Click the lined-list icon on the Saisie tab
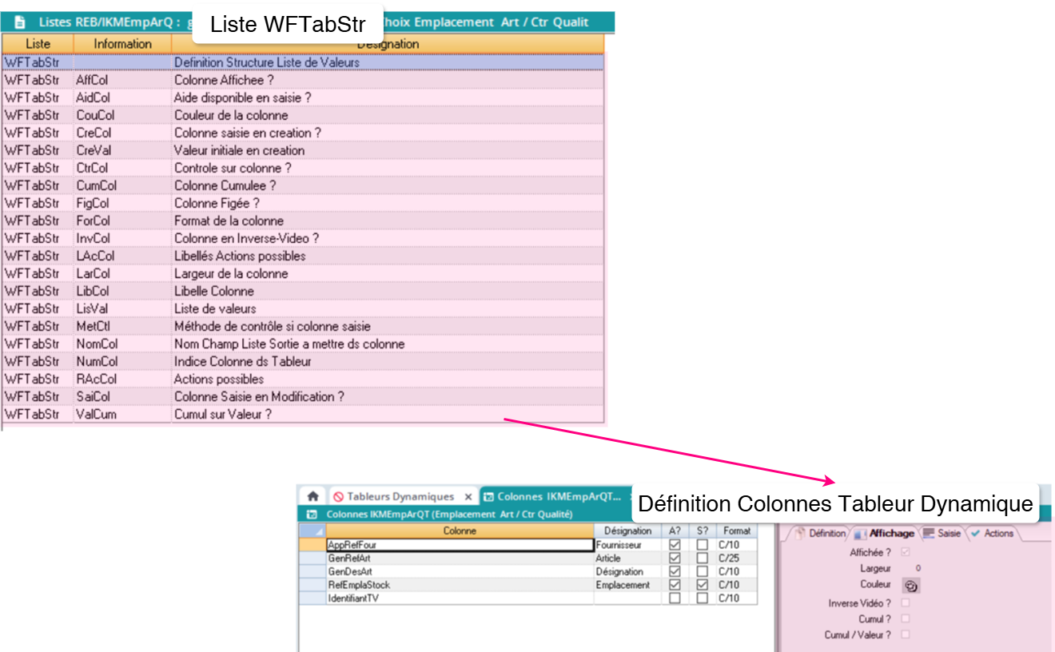 pos(929,534)
